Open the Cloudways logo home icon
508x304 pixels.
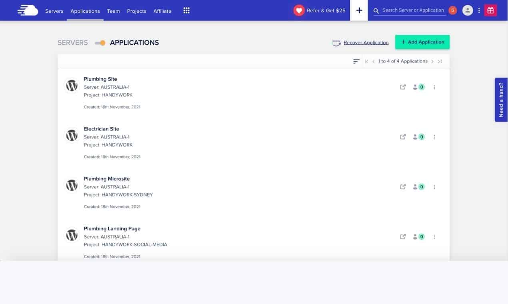pyautogui.click(x=27, y=10)
